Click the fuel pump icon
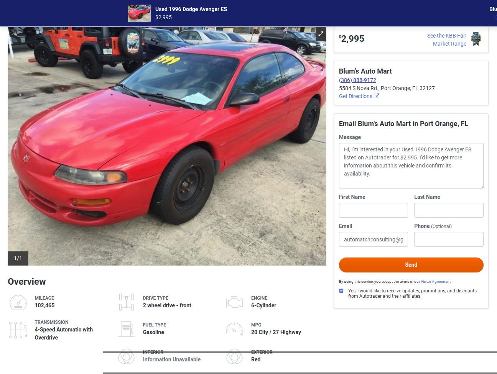The width and height of the screenshot is (497, 374). coord(126,329)
